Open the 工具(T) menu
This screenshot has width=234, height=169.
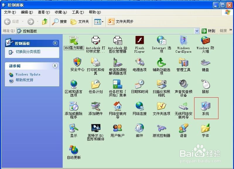click(78, 12)
